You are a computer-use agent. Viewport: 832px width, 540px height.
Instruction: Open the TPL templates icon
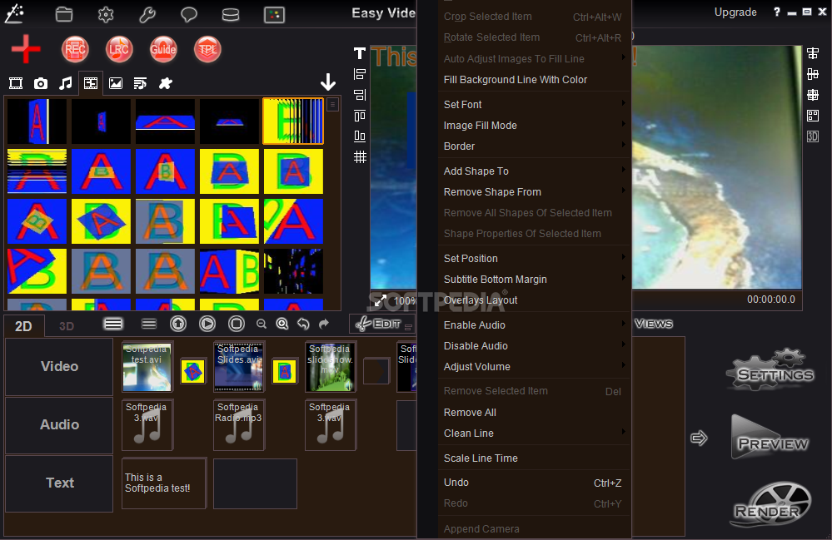207,50
